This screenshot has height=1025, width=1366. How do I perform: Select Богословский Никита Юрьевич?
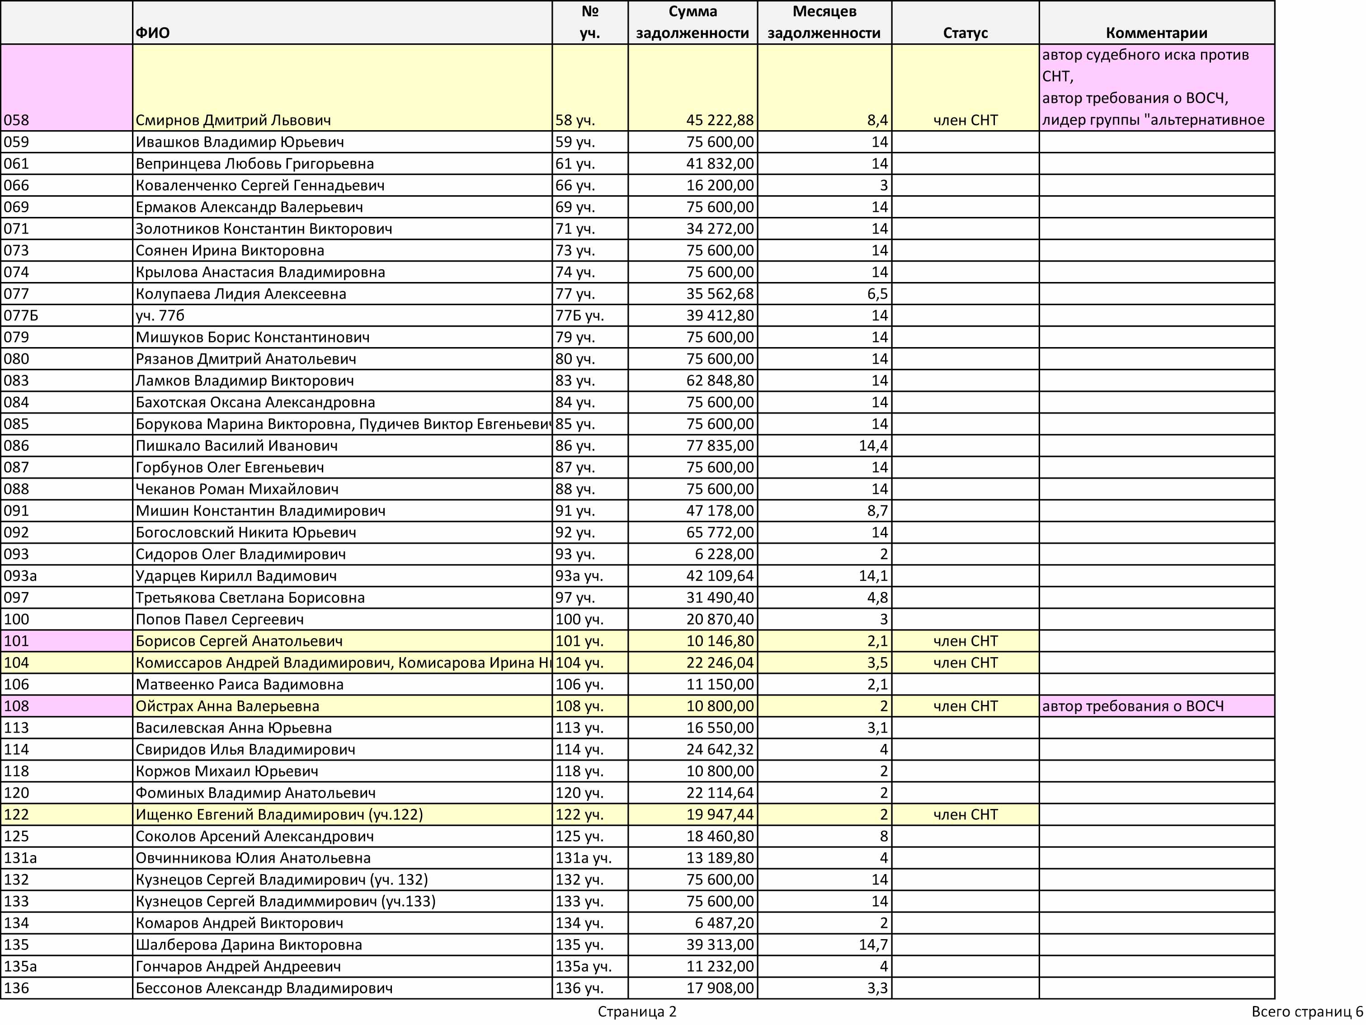246,532
